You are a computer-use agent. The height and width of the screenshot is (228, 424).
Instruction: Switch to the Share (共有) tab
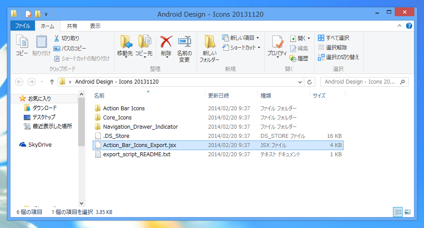coord(72,26)
